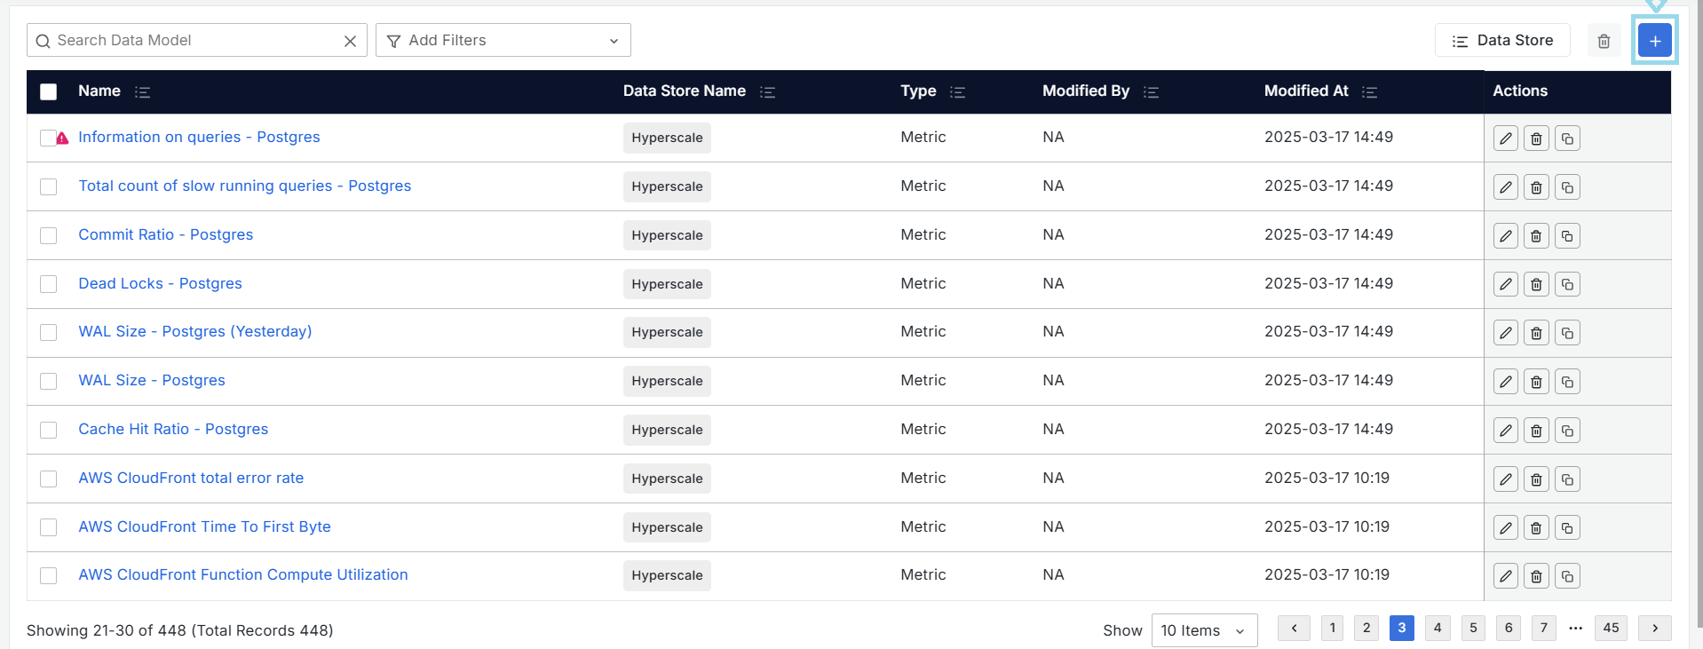Clear the Search Data Model field

350,41
